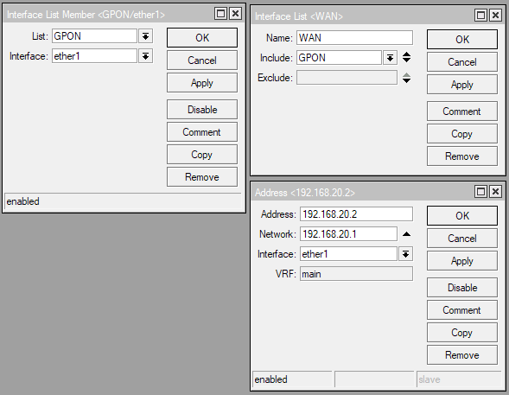Image resolution: width=509 pixels, height=395 pixels.
Task: Copy the 192.168.20.2 address entry
Action: (462, 333)
